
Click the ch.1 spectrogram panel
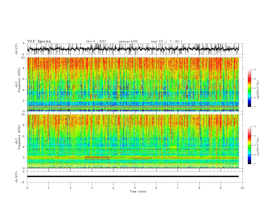pos(133,84)
